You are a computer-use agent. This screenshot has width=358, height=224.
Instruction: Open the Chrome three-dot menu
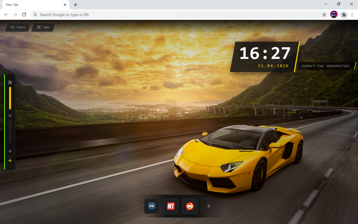click(352, 15)
